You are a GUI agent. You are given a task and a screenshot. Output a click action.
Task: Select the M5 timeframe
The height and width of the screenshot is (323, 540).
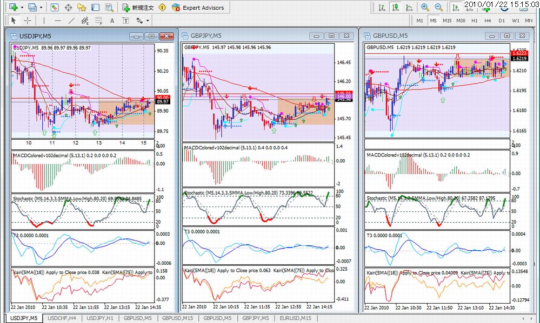[x=433, y=20]
